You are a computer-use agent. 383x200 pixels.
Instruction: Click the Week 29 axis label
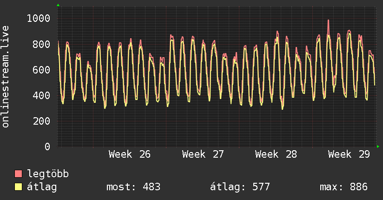point(349,154)
